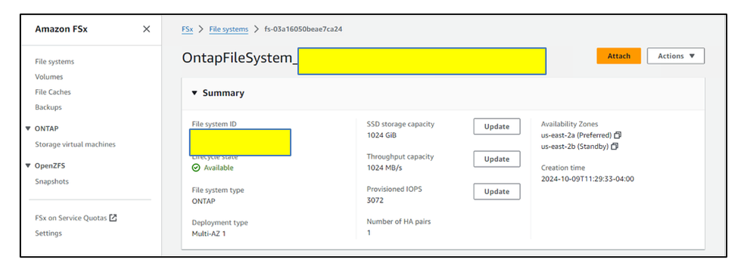Click the fs-03a16050beae7ca24 breadcrumb text
The width and height of the screenshot is (756, 275).
[303, 29]
